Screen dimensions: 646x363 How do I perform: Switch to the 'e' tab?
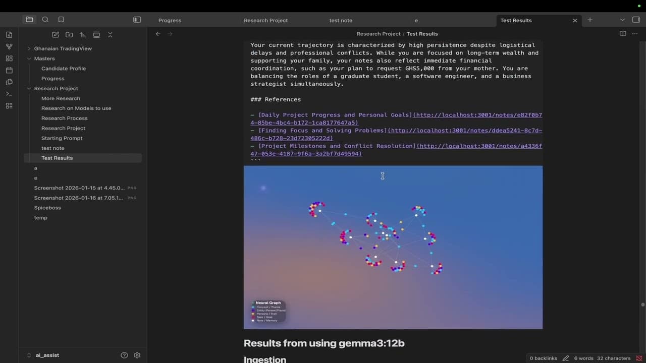click(x=416, y=20)
